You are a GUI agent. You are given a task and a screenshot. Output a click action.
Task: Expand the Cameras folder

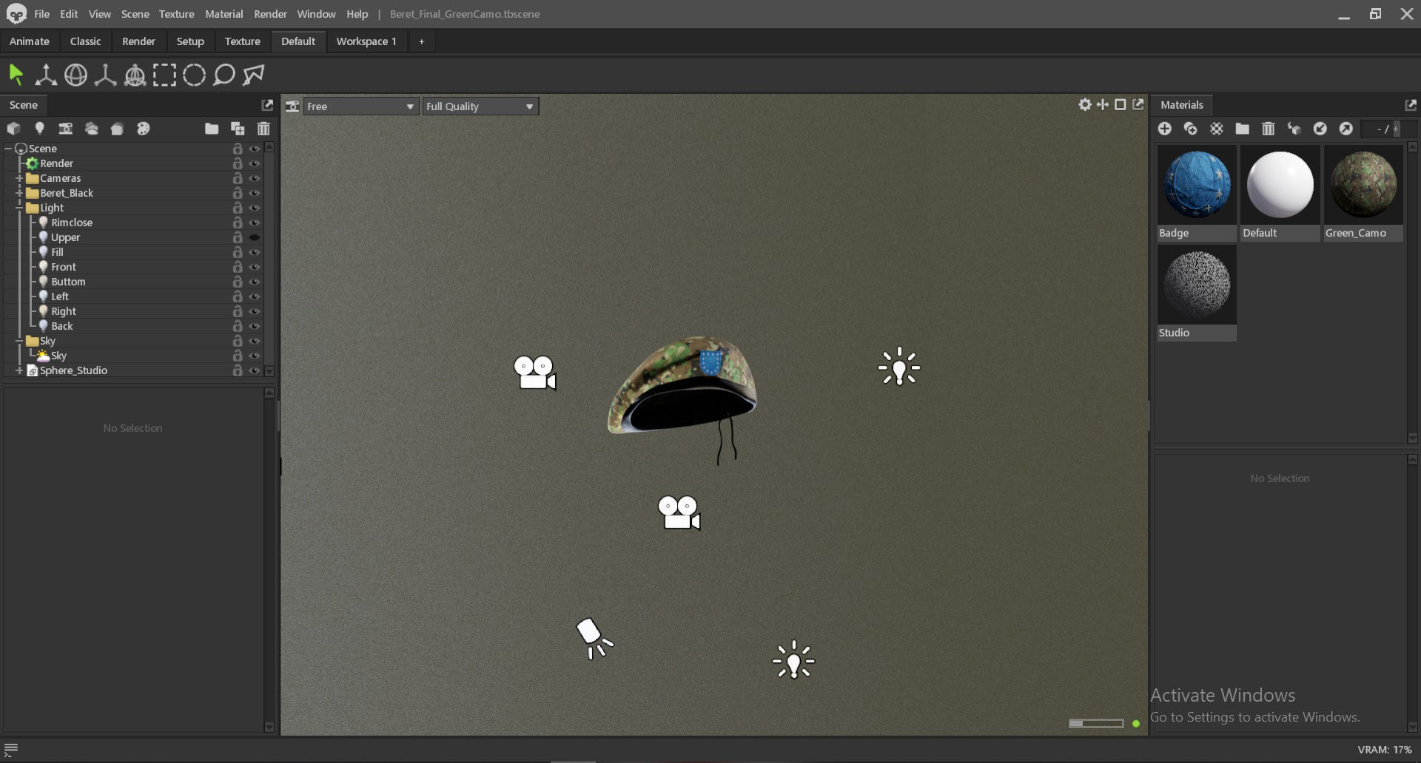19,178
